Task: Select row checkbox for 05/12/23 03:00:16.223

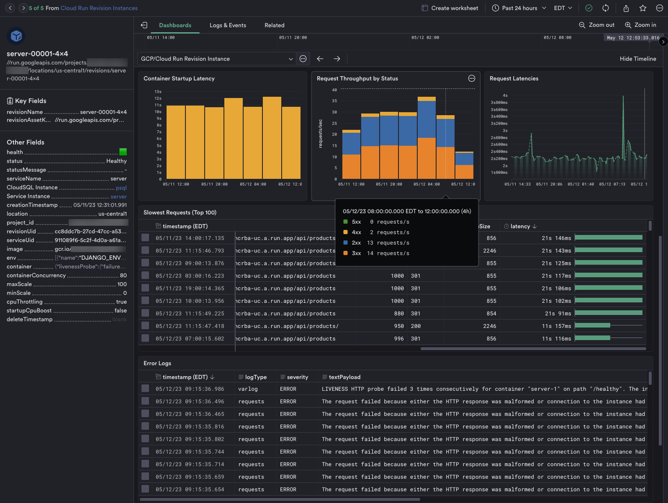Action: tap(145, 275)
